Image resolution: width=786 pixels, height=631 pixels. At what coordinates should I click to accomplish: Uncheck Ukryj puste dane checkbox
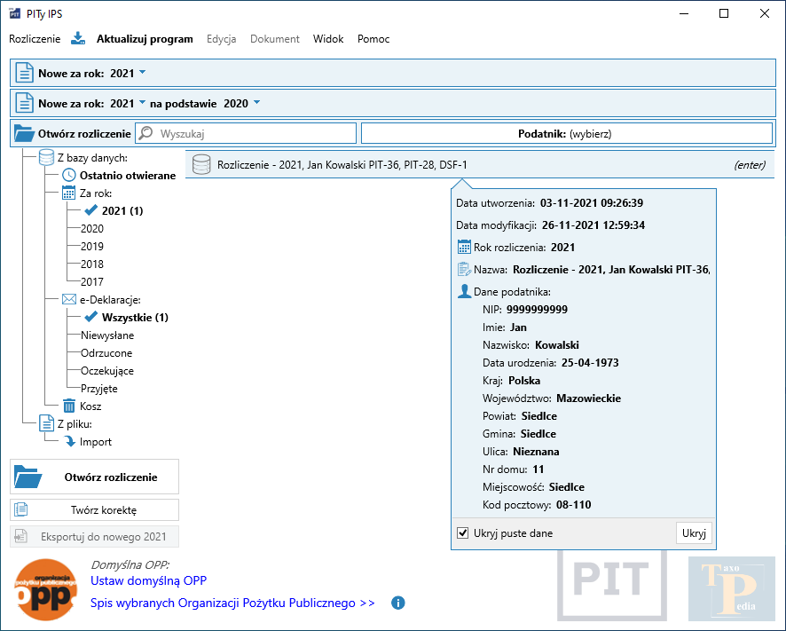coord(462,533)
